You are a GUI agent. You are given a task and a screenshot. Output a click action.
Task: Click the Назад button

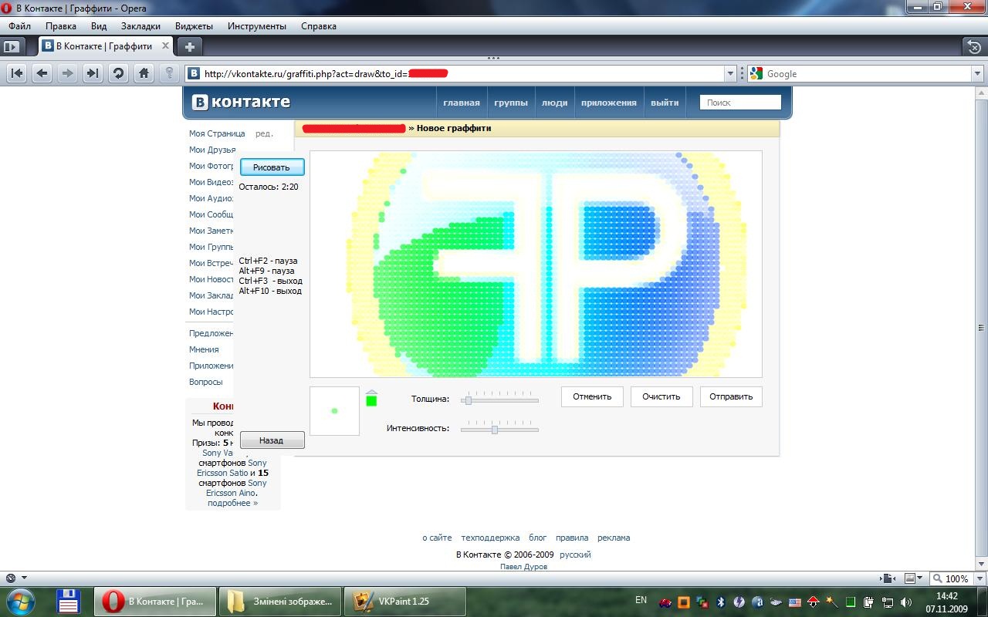[272, 440]
